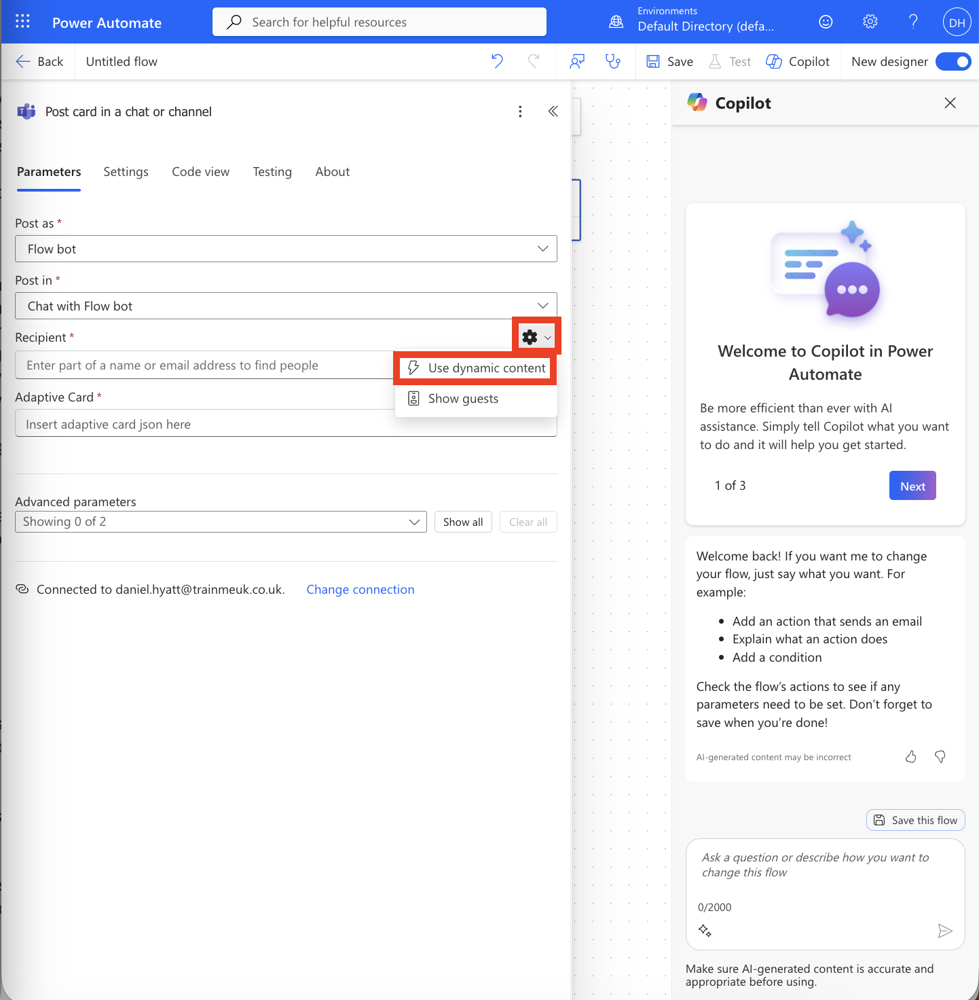The width and height of the screenshot is (979, 1000).
Task: Open settings gear in top header
Action: [870, 22]
